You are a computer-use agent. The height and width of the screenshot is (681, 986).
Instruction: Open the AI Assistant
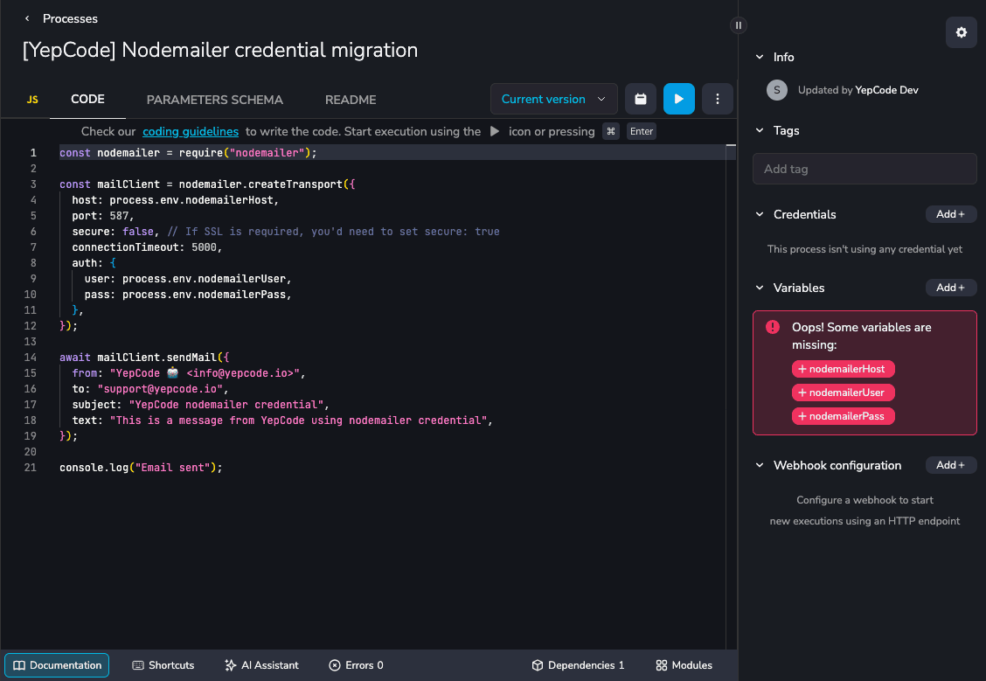point(261,665)
